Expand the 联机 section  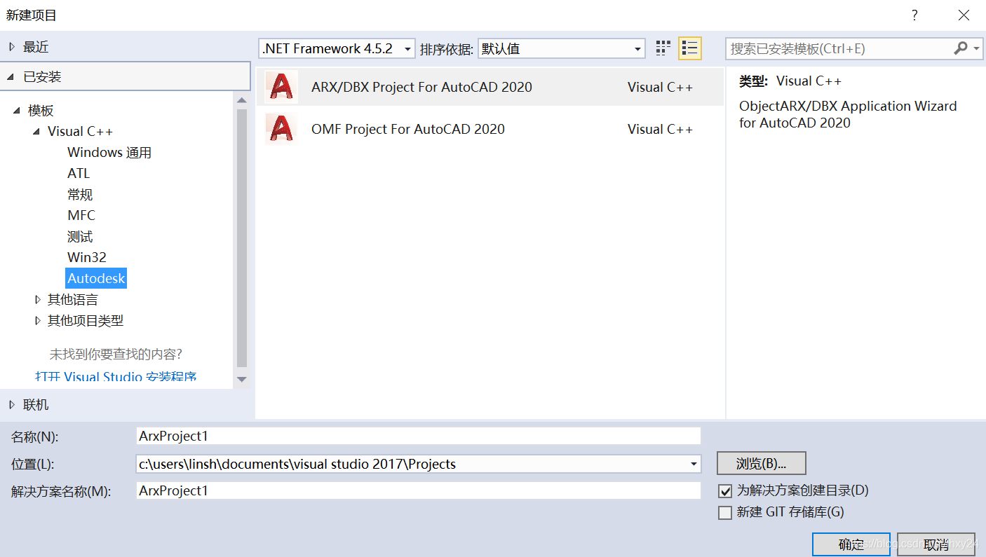(x=11, y=405)
